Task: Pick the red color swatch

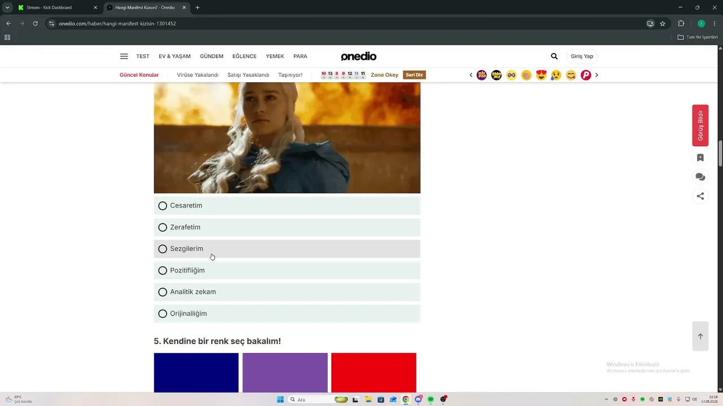Action: pyautogui.click(x=373, y=373)
